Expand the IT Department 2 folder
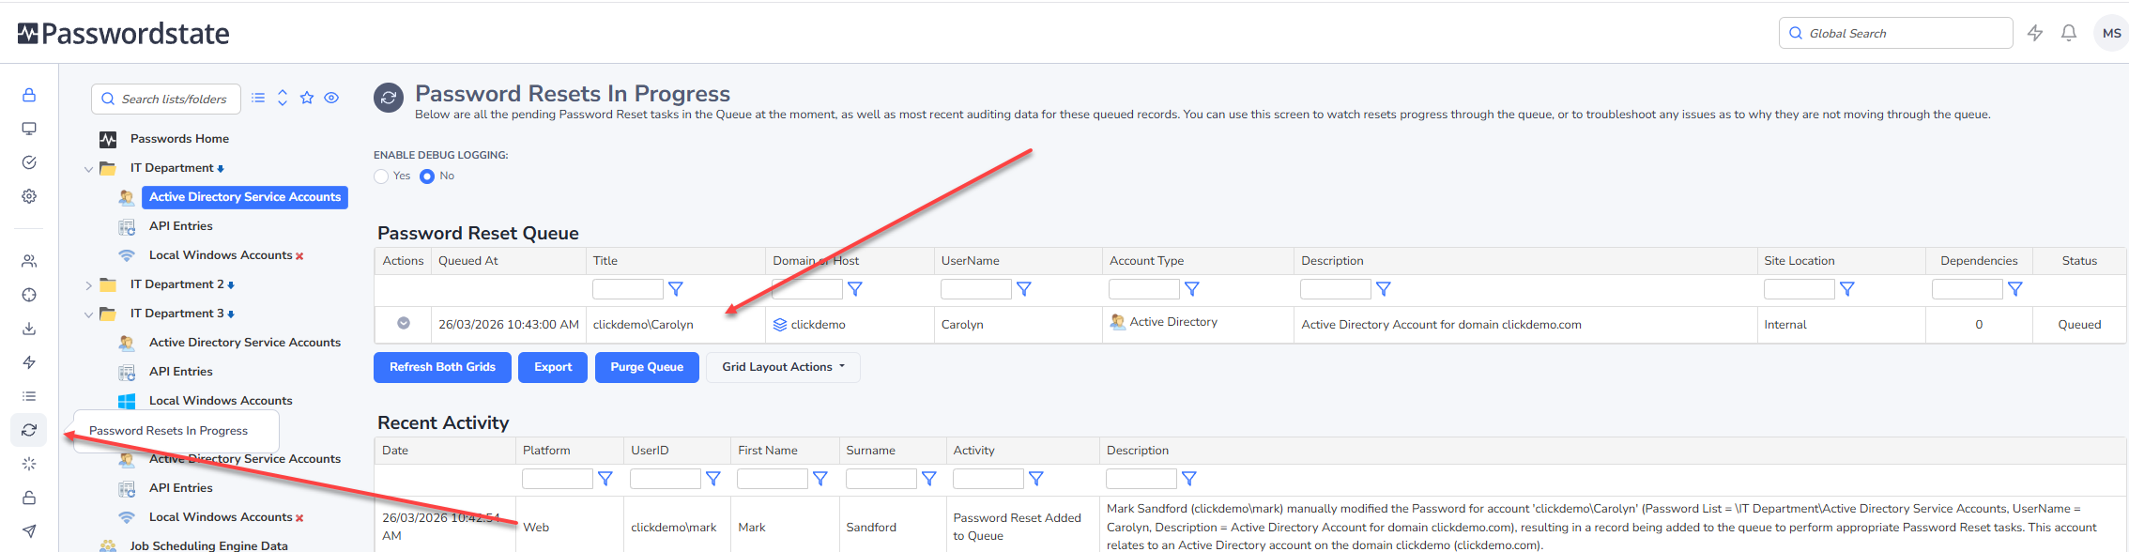This screenshot has width=2129, height=552. click(x=89, y=285)
